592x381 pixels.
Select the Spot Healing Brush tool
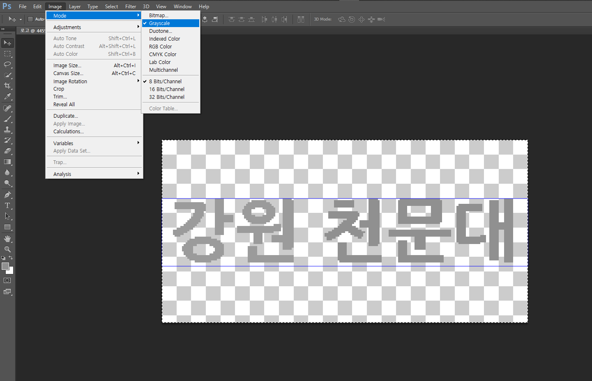tap(7, 108)
